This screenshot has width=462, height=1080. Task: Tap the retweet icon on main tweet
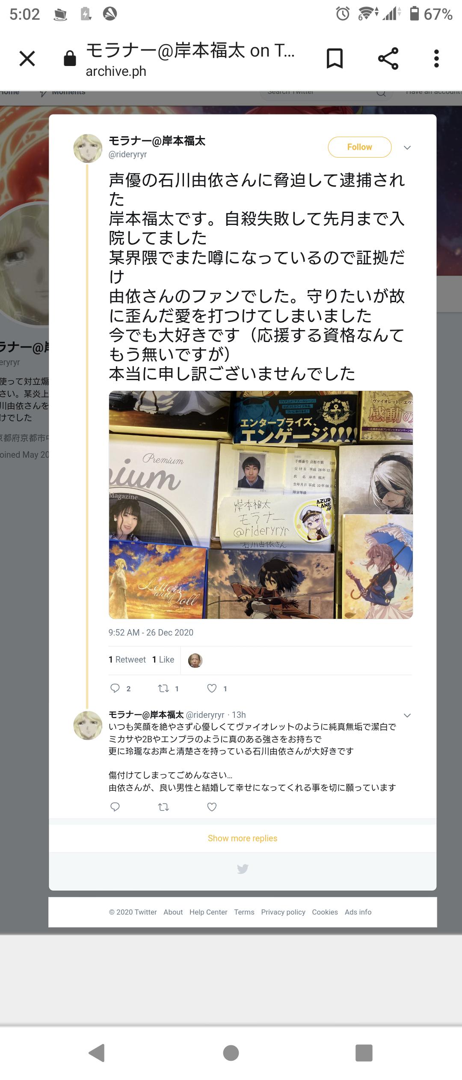[x=163, y=688]
